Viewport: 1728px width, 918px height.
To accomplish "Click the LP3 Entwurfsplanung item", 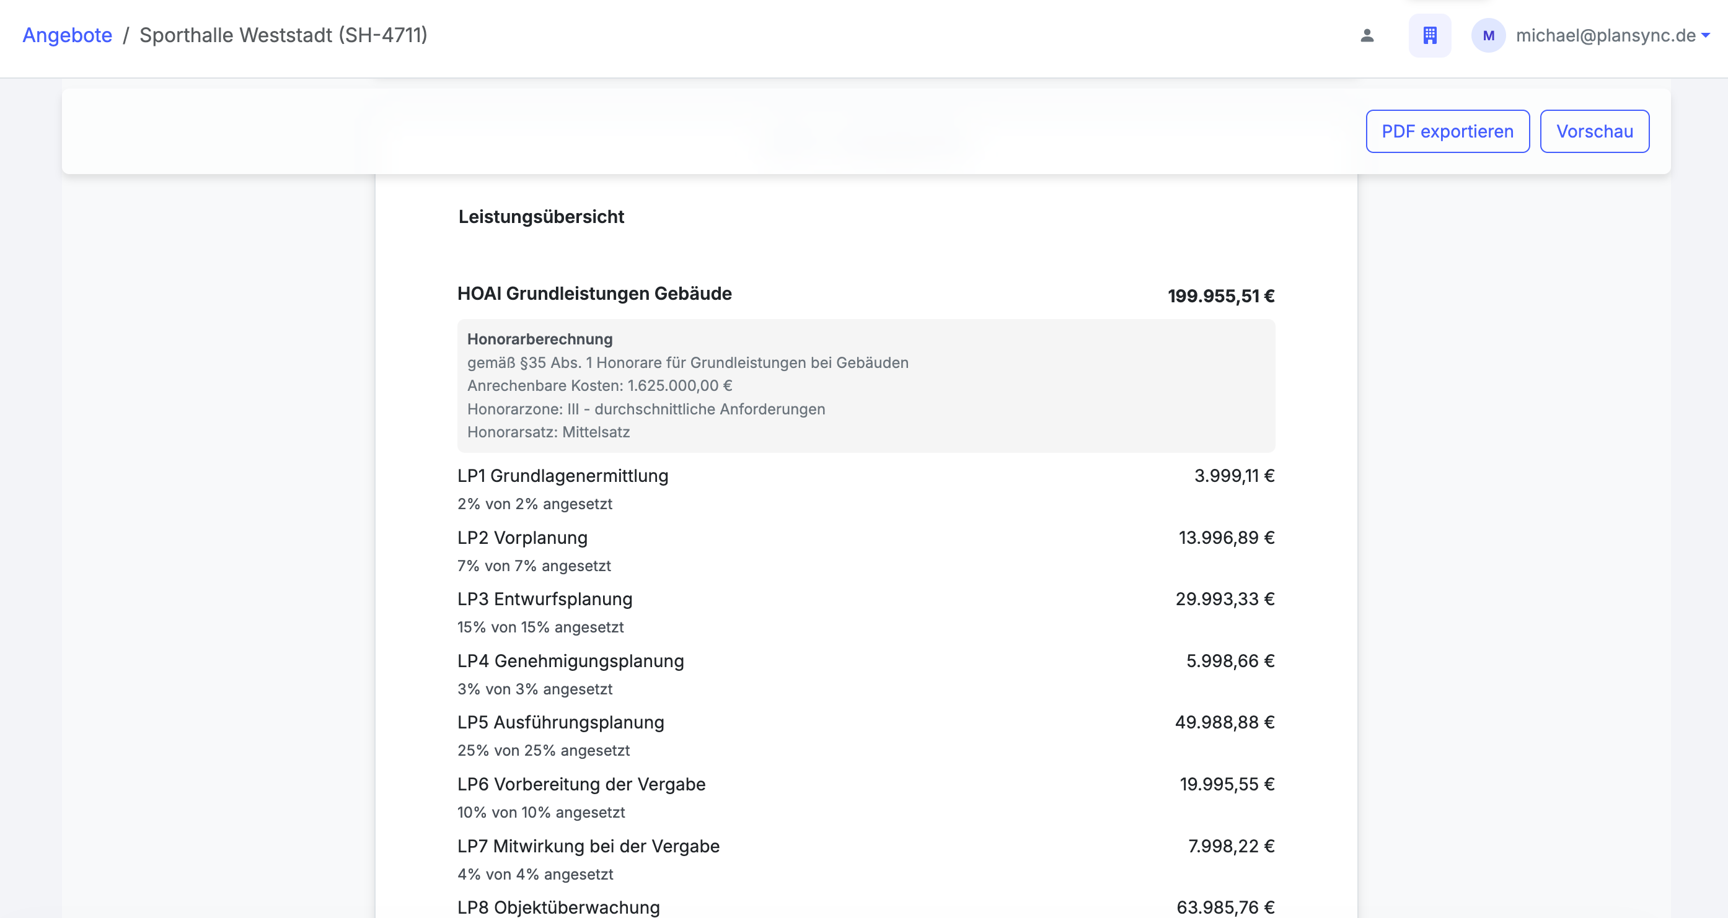I will [x=544, y=600].
